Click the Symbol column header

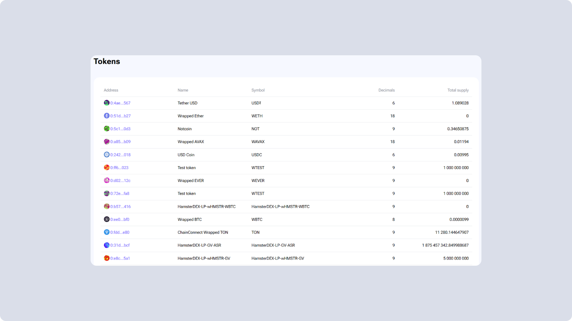258,90
